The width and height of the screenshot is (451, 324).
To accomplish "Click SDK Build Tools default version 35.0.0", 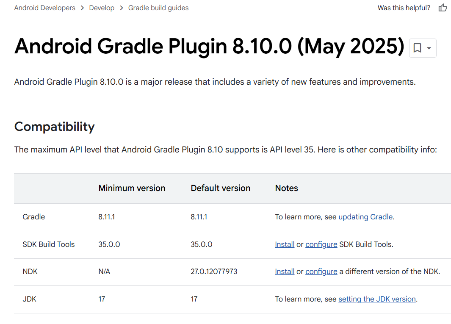I will pos(201,244).
